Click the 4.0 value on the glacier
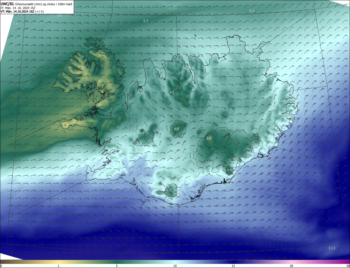Viewport: 350px width, 268px height. click(176, 129)
